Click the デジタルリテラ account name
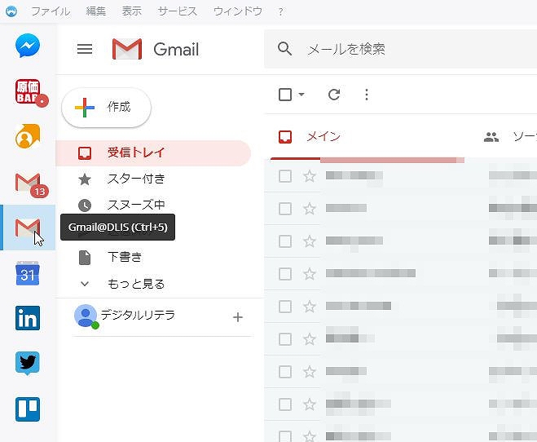537x442 pixels. click(x=138, y=315)
